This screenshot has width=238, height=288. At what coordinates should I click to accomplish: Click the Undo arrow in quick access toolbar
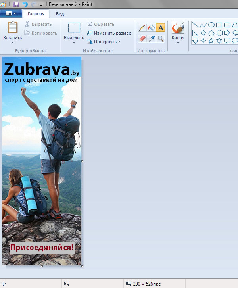click(x=25, y=4)
